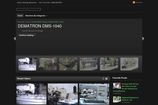Click the November 14, 2014 date
This screenshot has height=105, width=158.
click(x=24, y=22)
